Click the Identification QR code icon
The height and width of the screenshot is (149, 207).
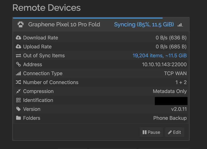pyautogui.click(x=18, y=100)
